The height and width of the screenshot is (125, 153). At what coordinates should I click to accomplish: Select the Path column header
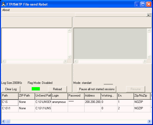point(10,96)
